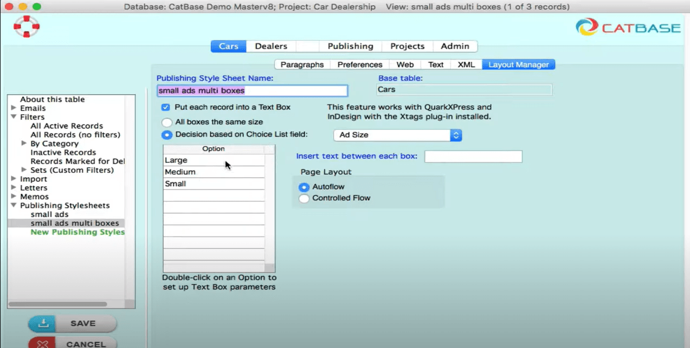Go to the XML tab
The image size is (690, 348).
click(466, 64)
